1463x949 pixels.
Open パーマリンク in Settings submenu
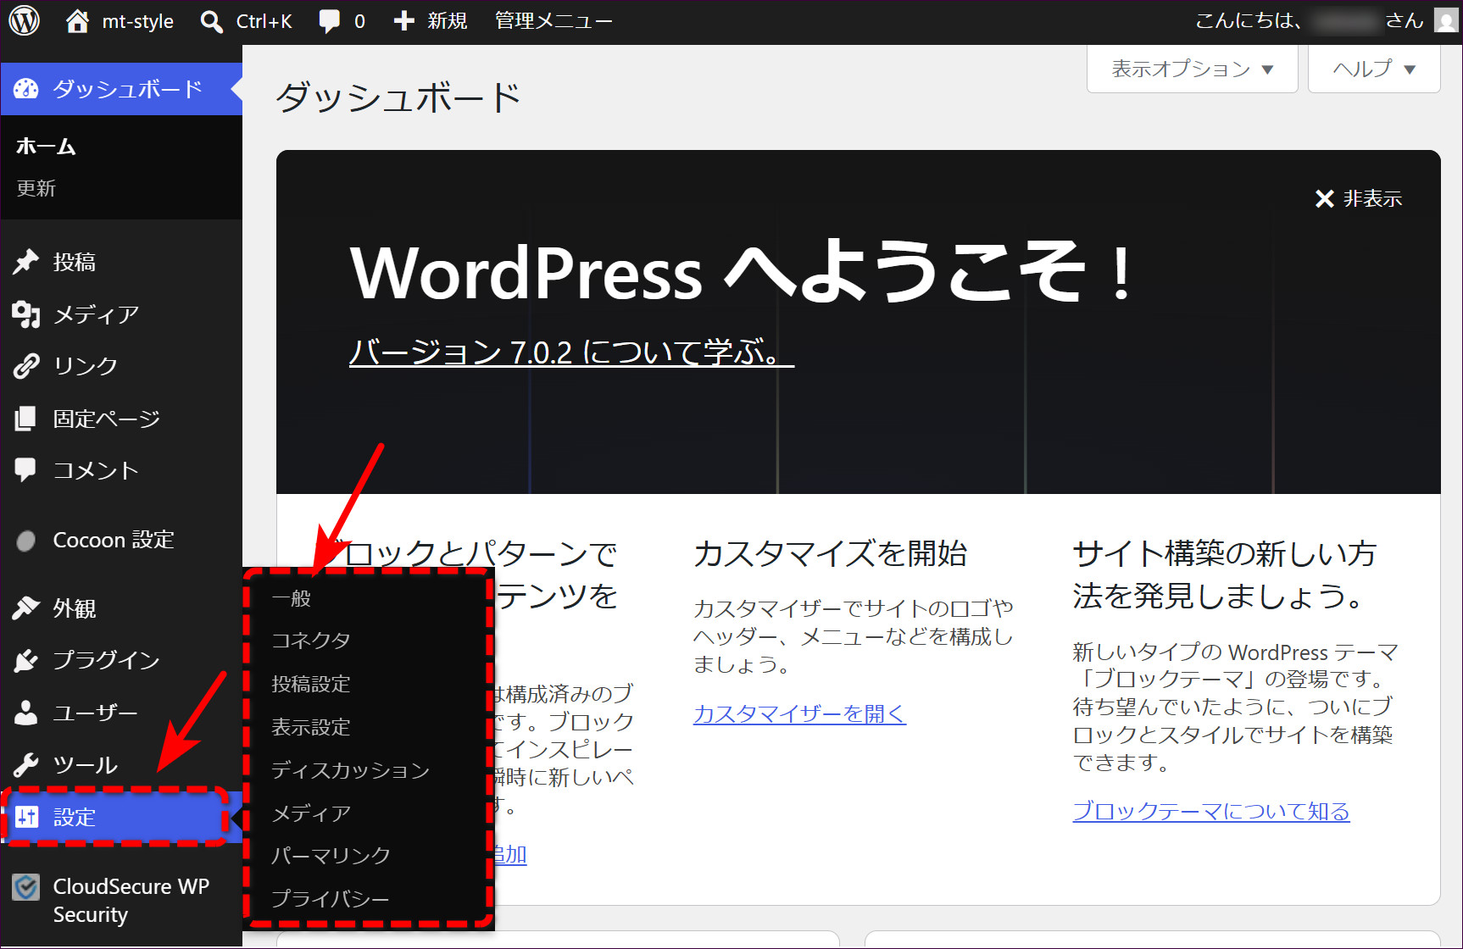(x=331, y=856)
